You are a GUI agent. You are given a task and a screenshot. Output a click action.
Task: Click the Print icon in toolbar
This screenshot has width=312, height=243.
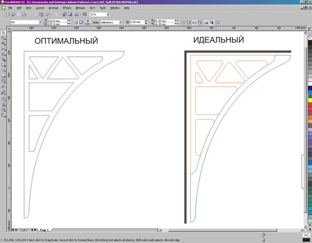24,14
